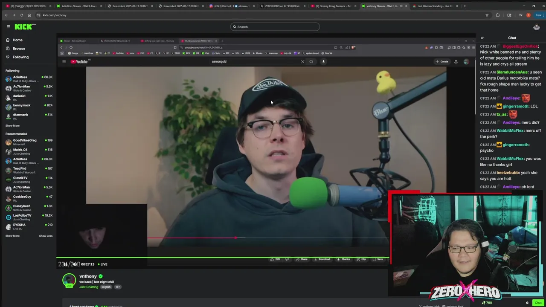546x307 pixels.
Task: Click the YouTube search magnifier icon
Action: [x=311, y=61]
